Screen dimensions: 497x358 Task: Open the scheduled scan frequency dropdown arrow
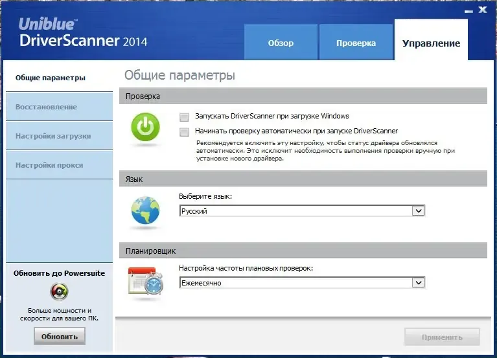(x=418, y=283)
